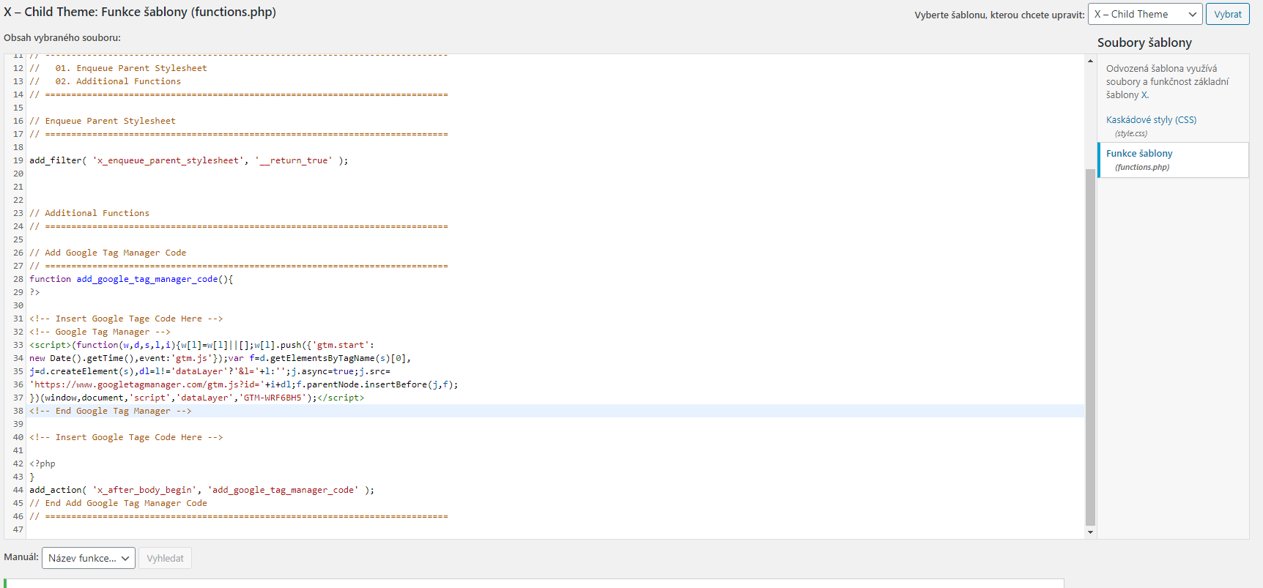Click the '01. Enqueue Parent Stylesheet' comment line 12

click(x=118, y=68)
